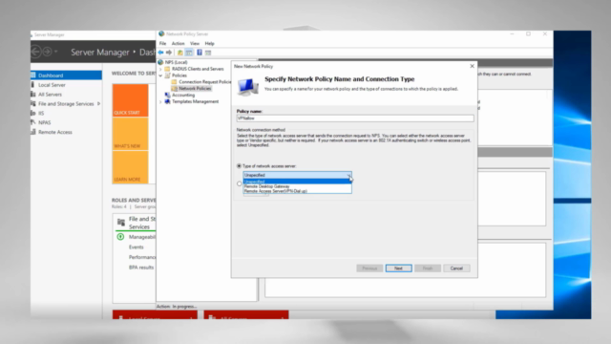Click BPA results in the role tile

(x=141, y=268)
